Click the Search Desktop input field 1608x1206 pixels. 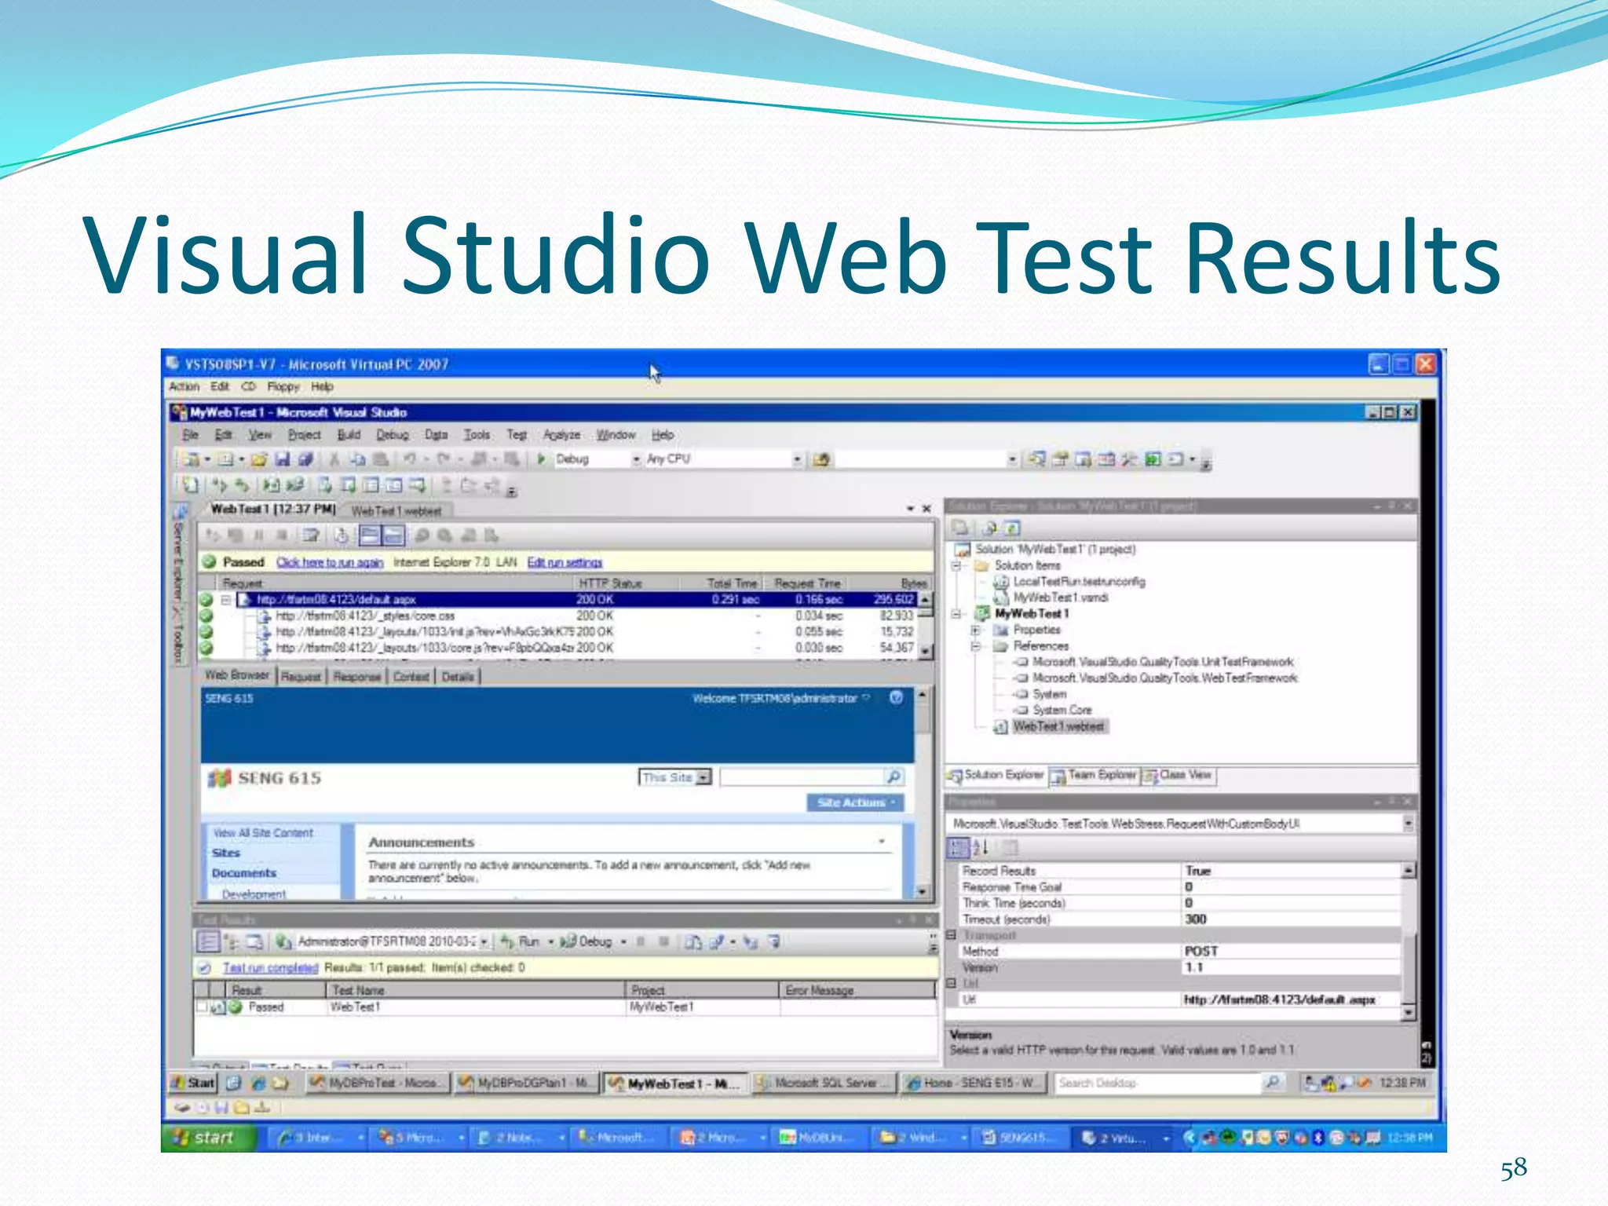[1158, 1083]
